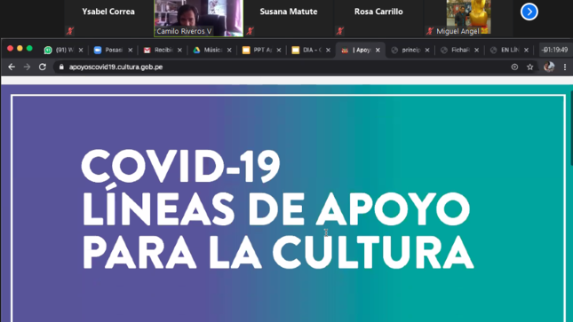Viewport: 573px width, 322px height.
Task: Close the WhatsApp tab
Action: point(81,50)
